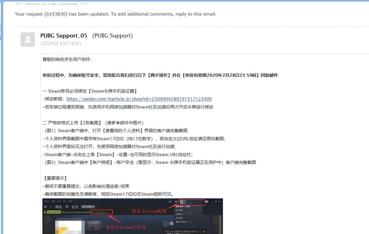Switch to the 库 tab in the Steam screenshot
This screenshot has width=369, height=234.
67,207
